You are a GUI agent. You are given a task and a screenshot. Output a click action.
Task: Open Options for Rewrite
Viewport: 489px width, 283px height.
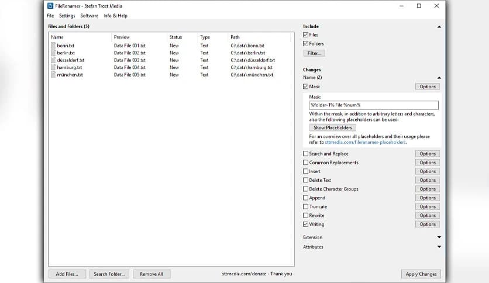coord(428,215)
